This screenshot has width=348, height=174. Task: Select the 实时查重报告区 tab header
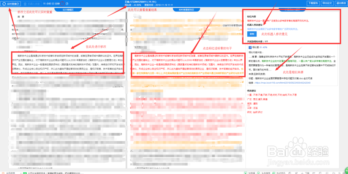[x=187, y=10]
